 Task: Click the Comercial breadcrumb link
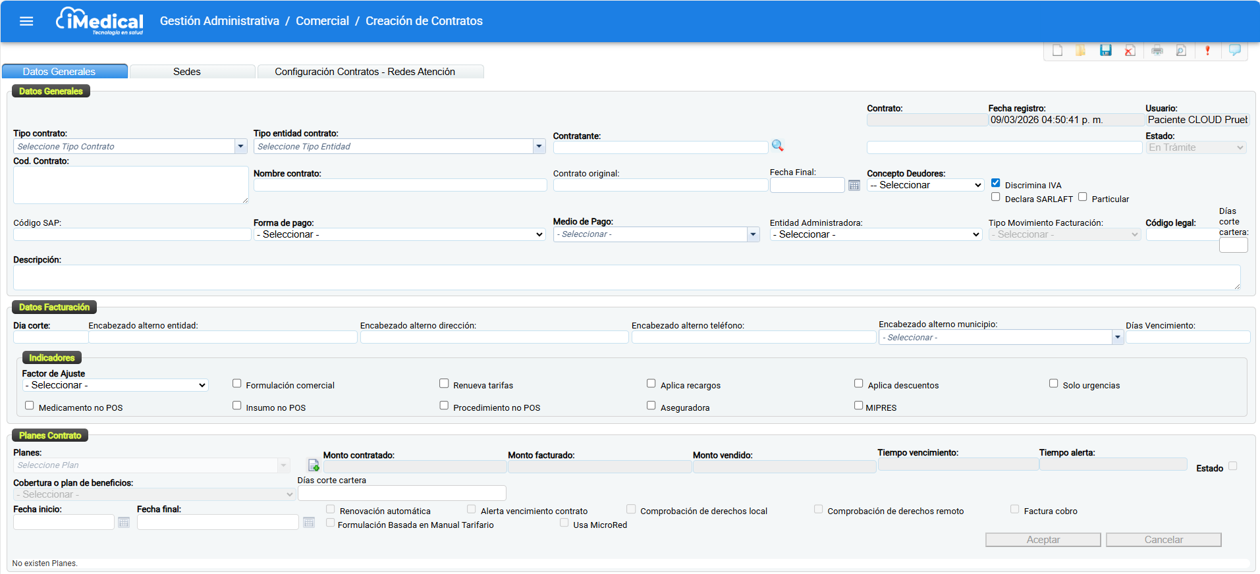322,21
